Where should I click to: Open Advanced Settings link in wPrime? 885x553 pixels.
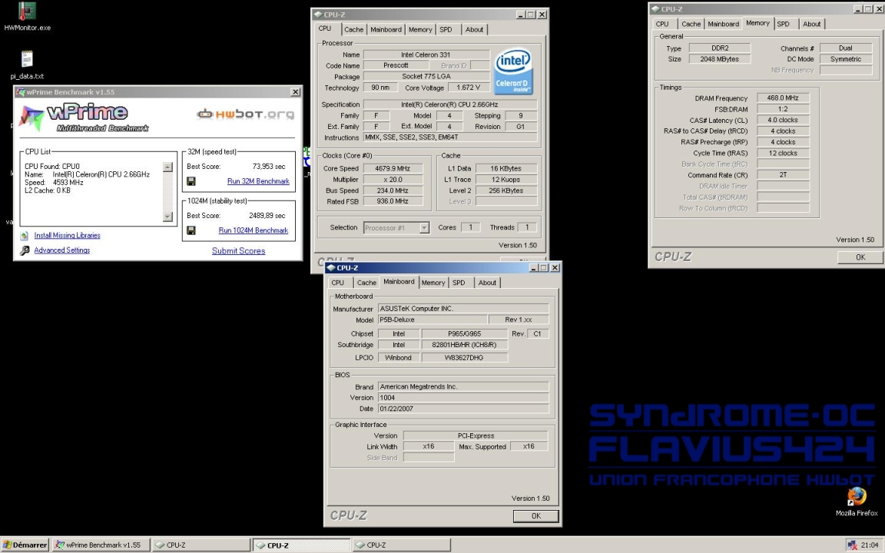pos(62,250)
